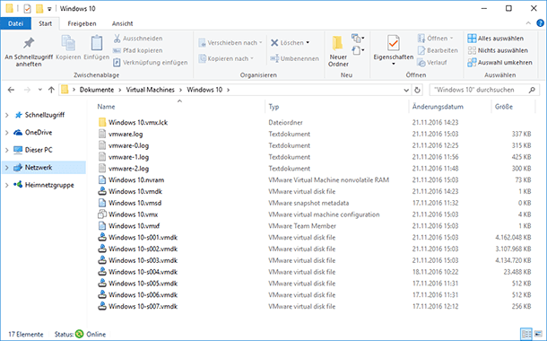The height and width of the screenshot is (341, 547).
Task: Switch to the Ansicht tab
Action: 123,23
